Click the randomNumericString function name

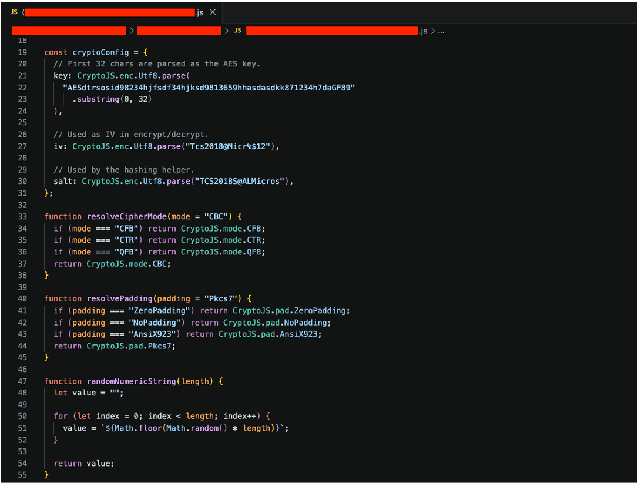(x=132, y=381)
